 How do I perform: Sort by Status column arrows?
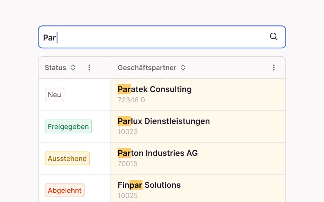(73, 68)
